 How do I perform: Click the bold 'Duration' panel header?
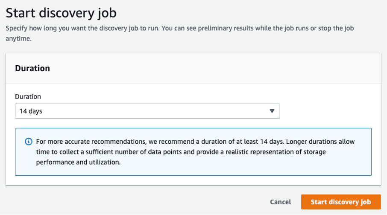click(32, 68)
